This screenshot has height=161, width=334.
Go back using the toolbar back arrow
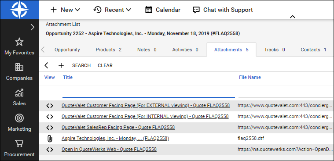[x=47, y=65]
